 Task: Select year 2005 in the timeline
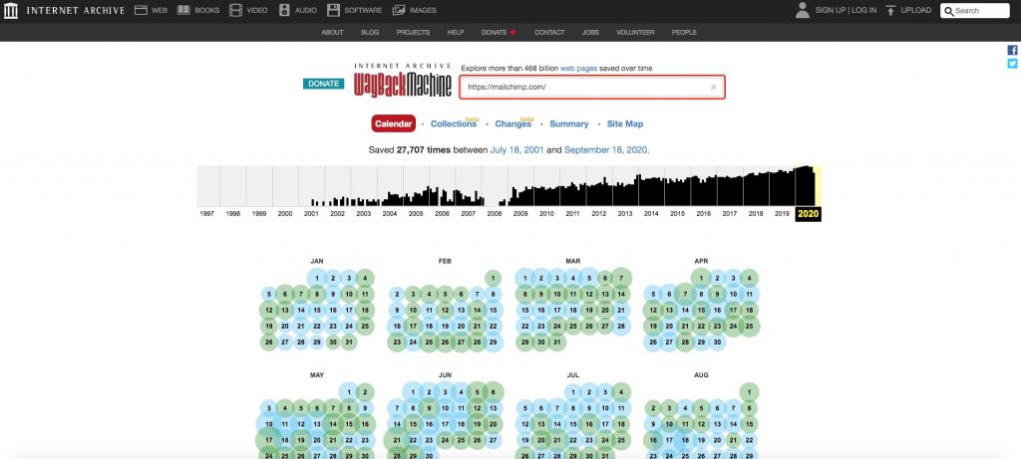pos(416,213)
